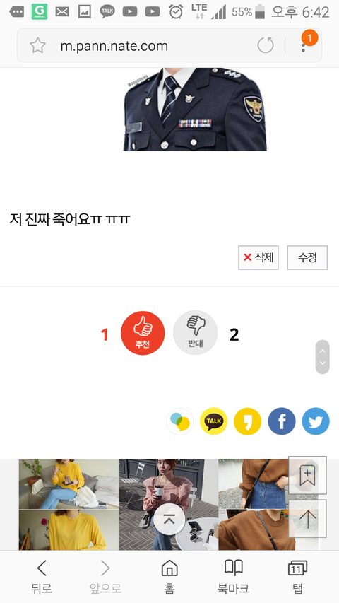Add the scrap bookmark floating icon
The width and height of the screenshot is (339, 603).
pos(307,475)
